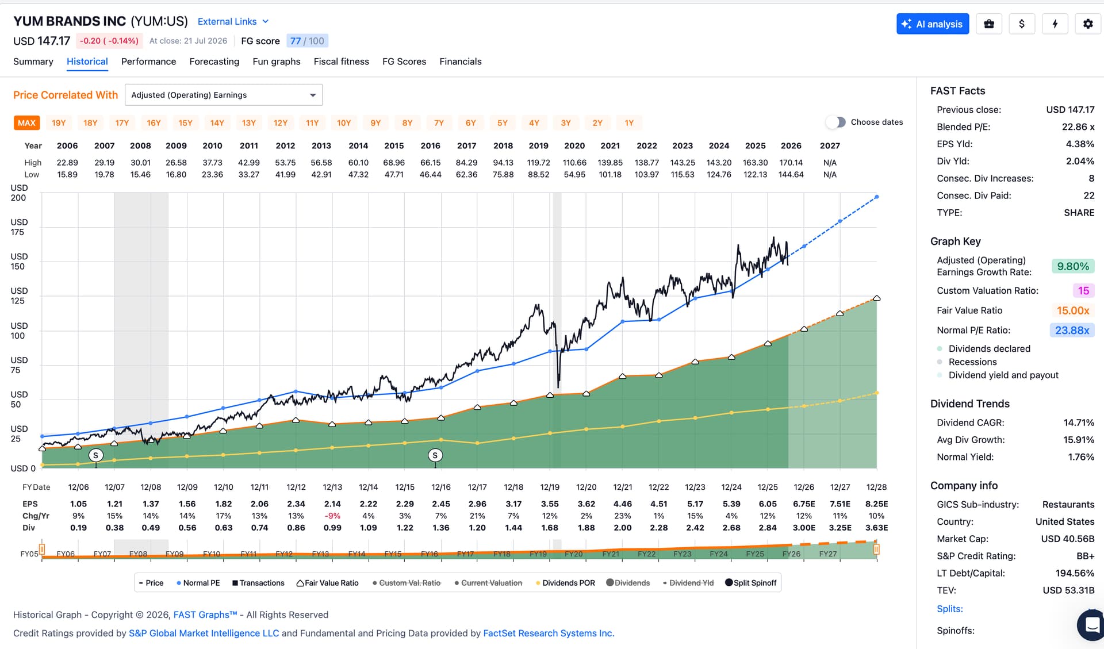Click the Custom Valuation Ratio value 15

coord(1083,291)
